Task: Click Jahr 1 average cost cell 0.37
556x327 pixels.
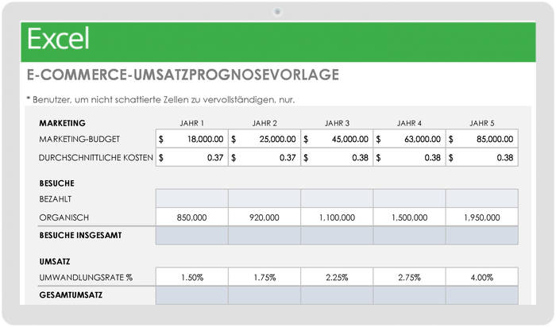Action: [192, 157]
